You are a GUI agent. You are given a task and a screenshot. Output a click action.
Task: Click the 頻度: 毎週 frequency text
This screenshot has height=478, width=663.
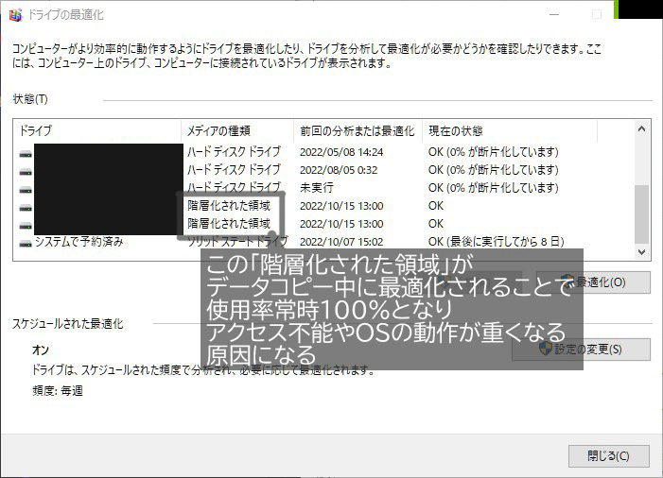tap(58, 390)
